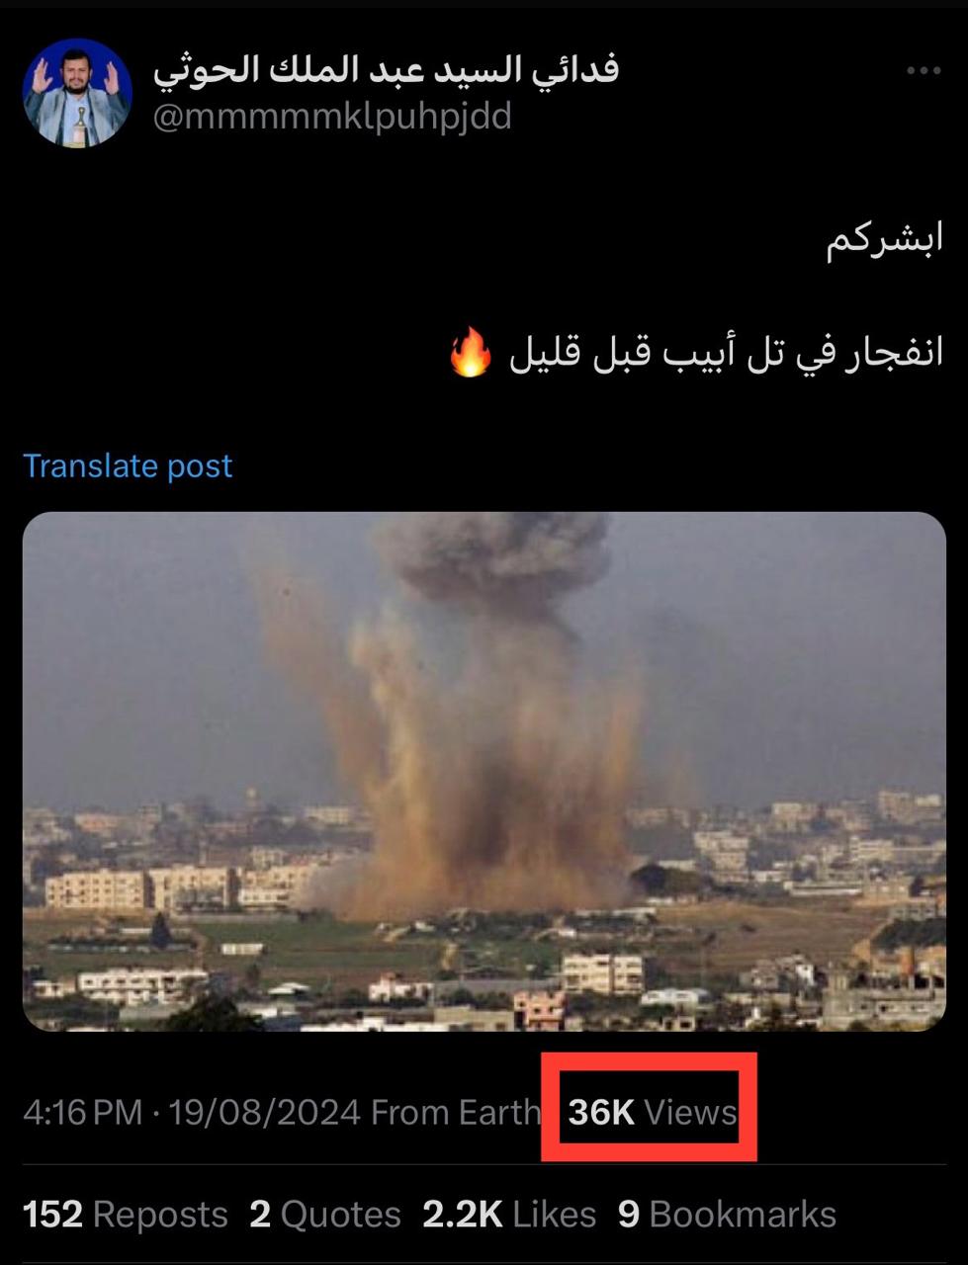The width and height of the screenshot is (968, 1265).
Task: Select the first post line ابشركم
Action: 885,238
